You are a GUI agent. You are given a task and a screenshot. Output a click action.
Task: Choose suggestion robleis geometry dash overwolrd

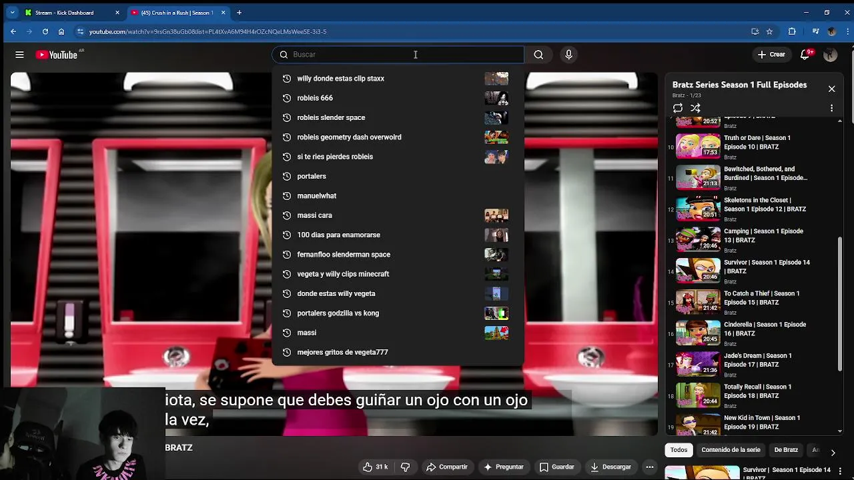[398, 137]
